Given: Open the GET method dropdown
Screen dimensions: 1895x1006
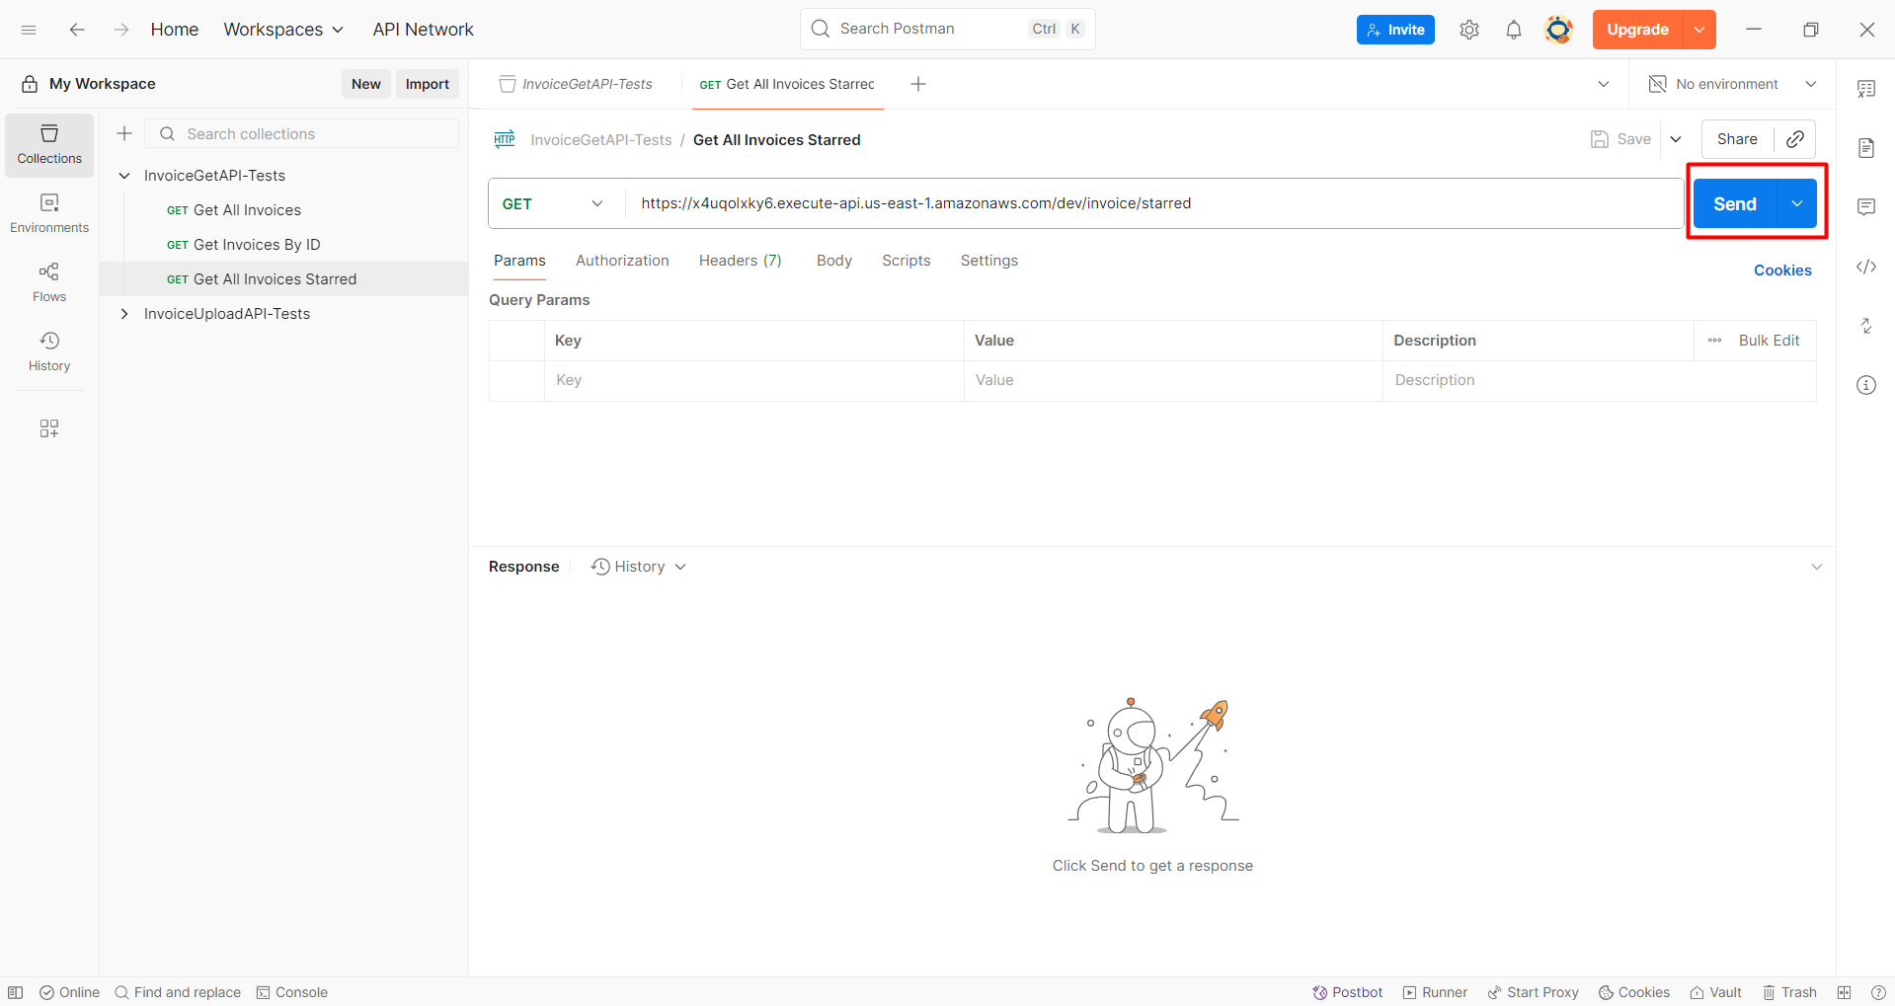Looking at the screenshot, I should point(596,203).
